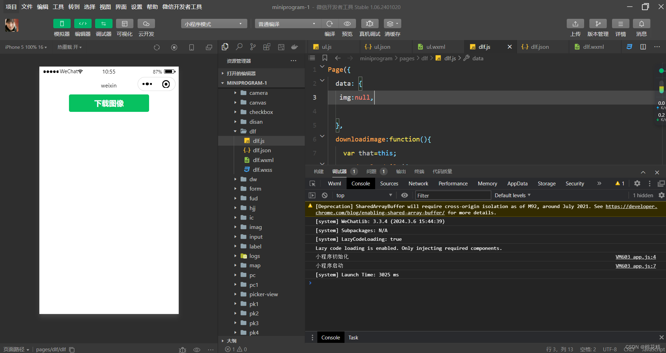The height and width of the screenshot is (353, 666).
Task: Open the visualization (可视化) tool
Action: pyautogui.click(x=124, y=24)
